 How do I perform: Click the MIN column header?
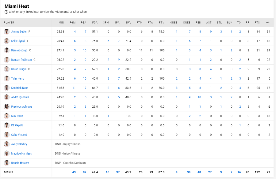(x=61, y=22)
